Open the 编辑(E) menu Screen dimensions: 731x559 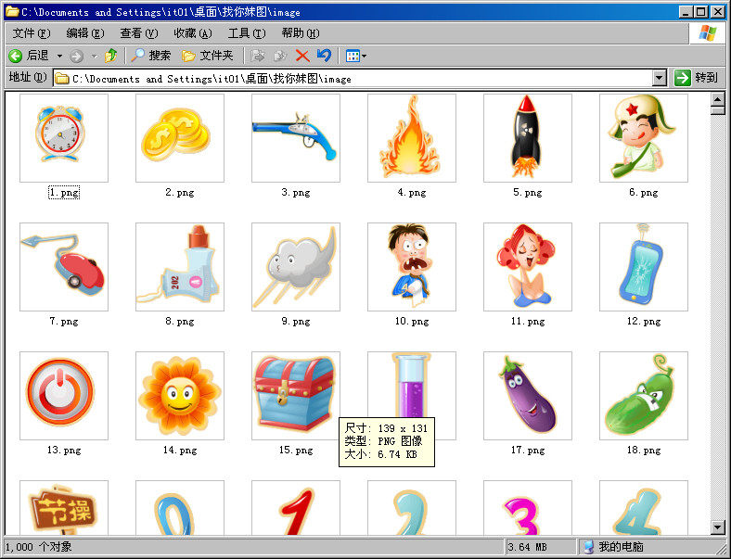(x=84, y=33)
